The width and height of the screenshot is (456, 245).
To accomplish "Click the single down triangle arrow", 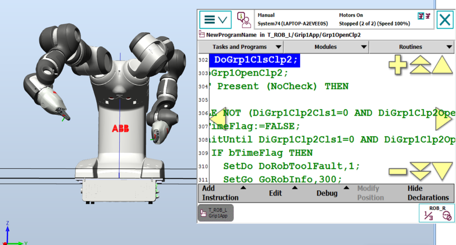I will tap(442, 171).
